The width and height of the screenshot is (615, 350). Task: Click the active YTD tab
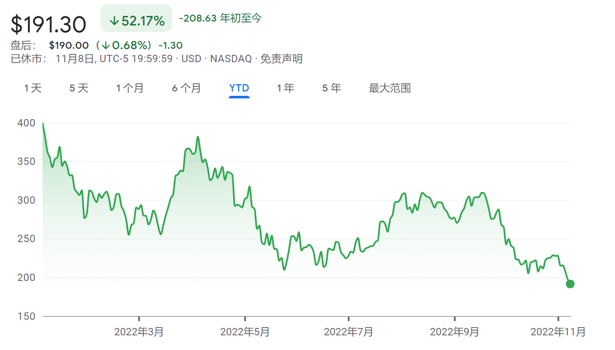click(x=239, y=88)
